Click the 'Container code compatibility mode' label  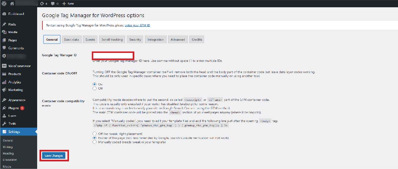pos(63,103)
